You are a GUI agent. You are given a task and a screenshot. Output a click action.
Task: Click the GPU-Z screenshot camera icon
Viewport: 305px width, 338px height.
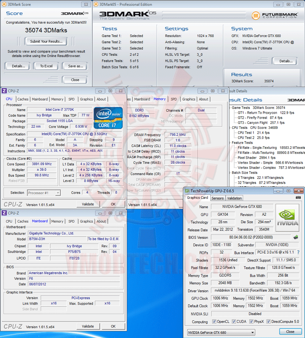point(298,198)
